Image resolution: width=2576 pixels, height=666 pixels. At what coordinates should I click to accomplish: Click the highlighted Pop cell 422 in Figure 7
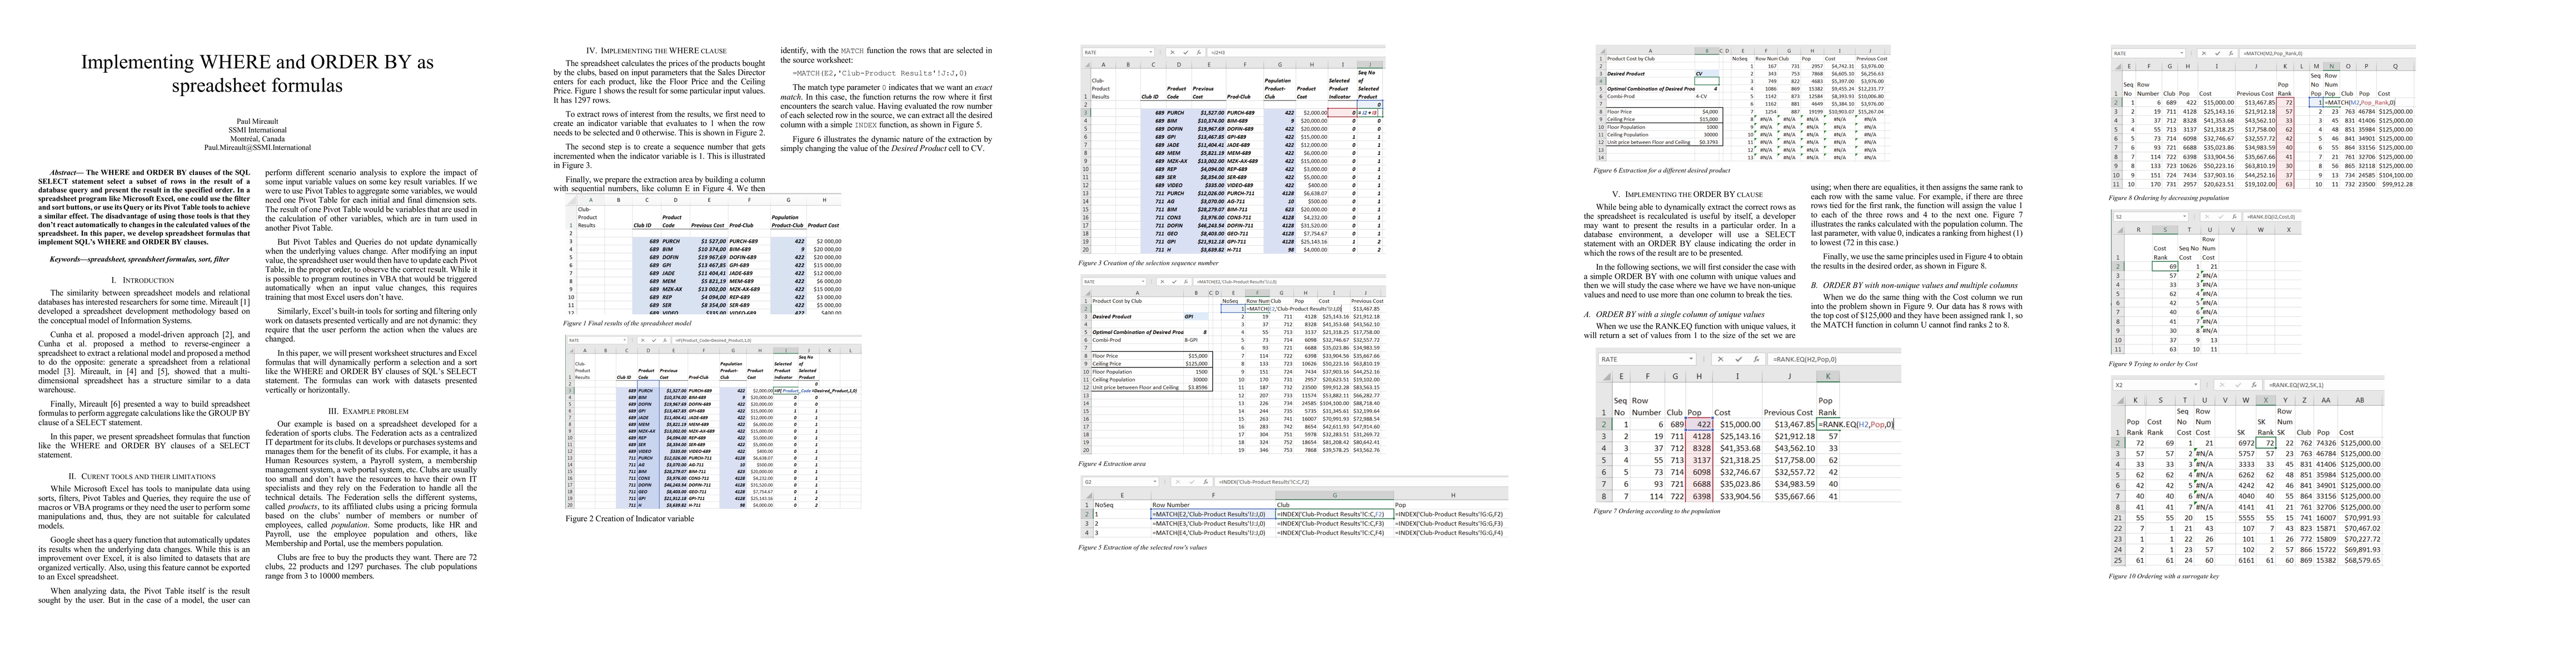coord(1700,425)
